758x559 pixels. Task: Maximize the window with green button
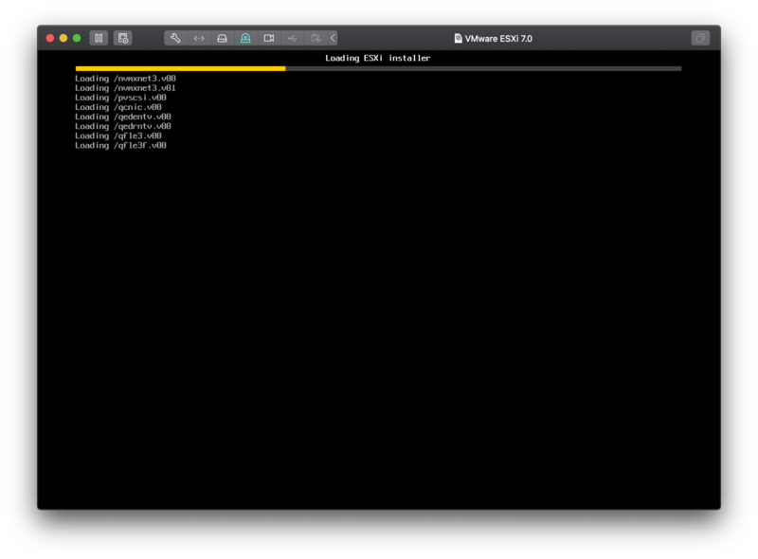click(x=77, y=38)
